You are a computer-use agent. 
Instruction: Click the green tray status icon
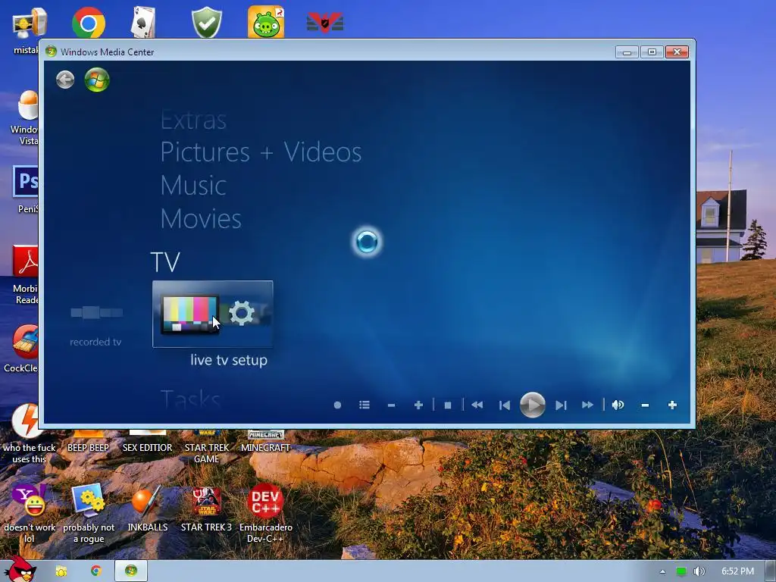coord(681,571)
